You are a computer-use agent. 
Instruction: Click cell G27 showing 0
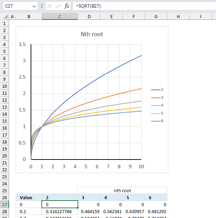point(156,204)
